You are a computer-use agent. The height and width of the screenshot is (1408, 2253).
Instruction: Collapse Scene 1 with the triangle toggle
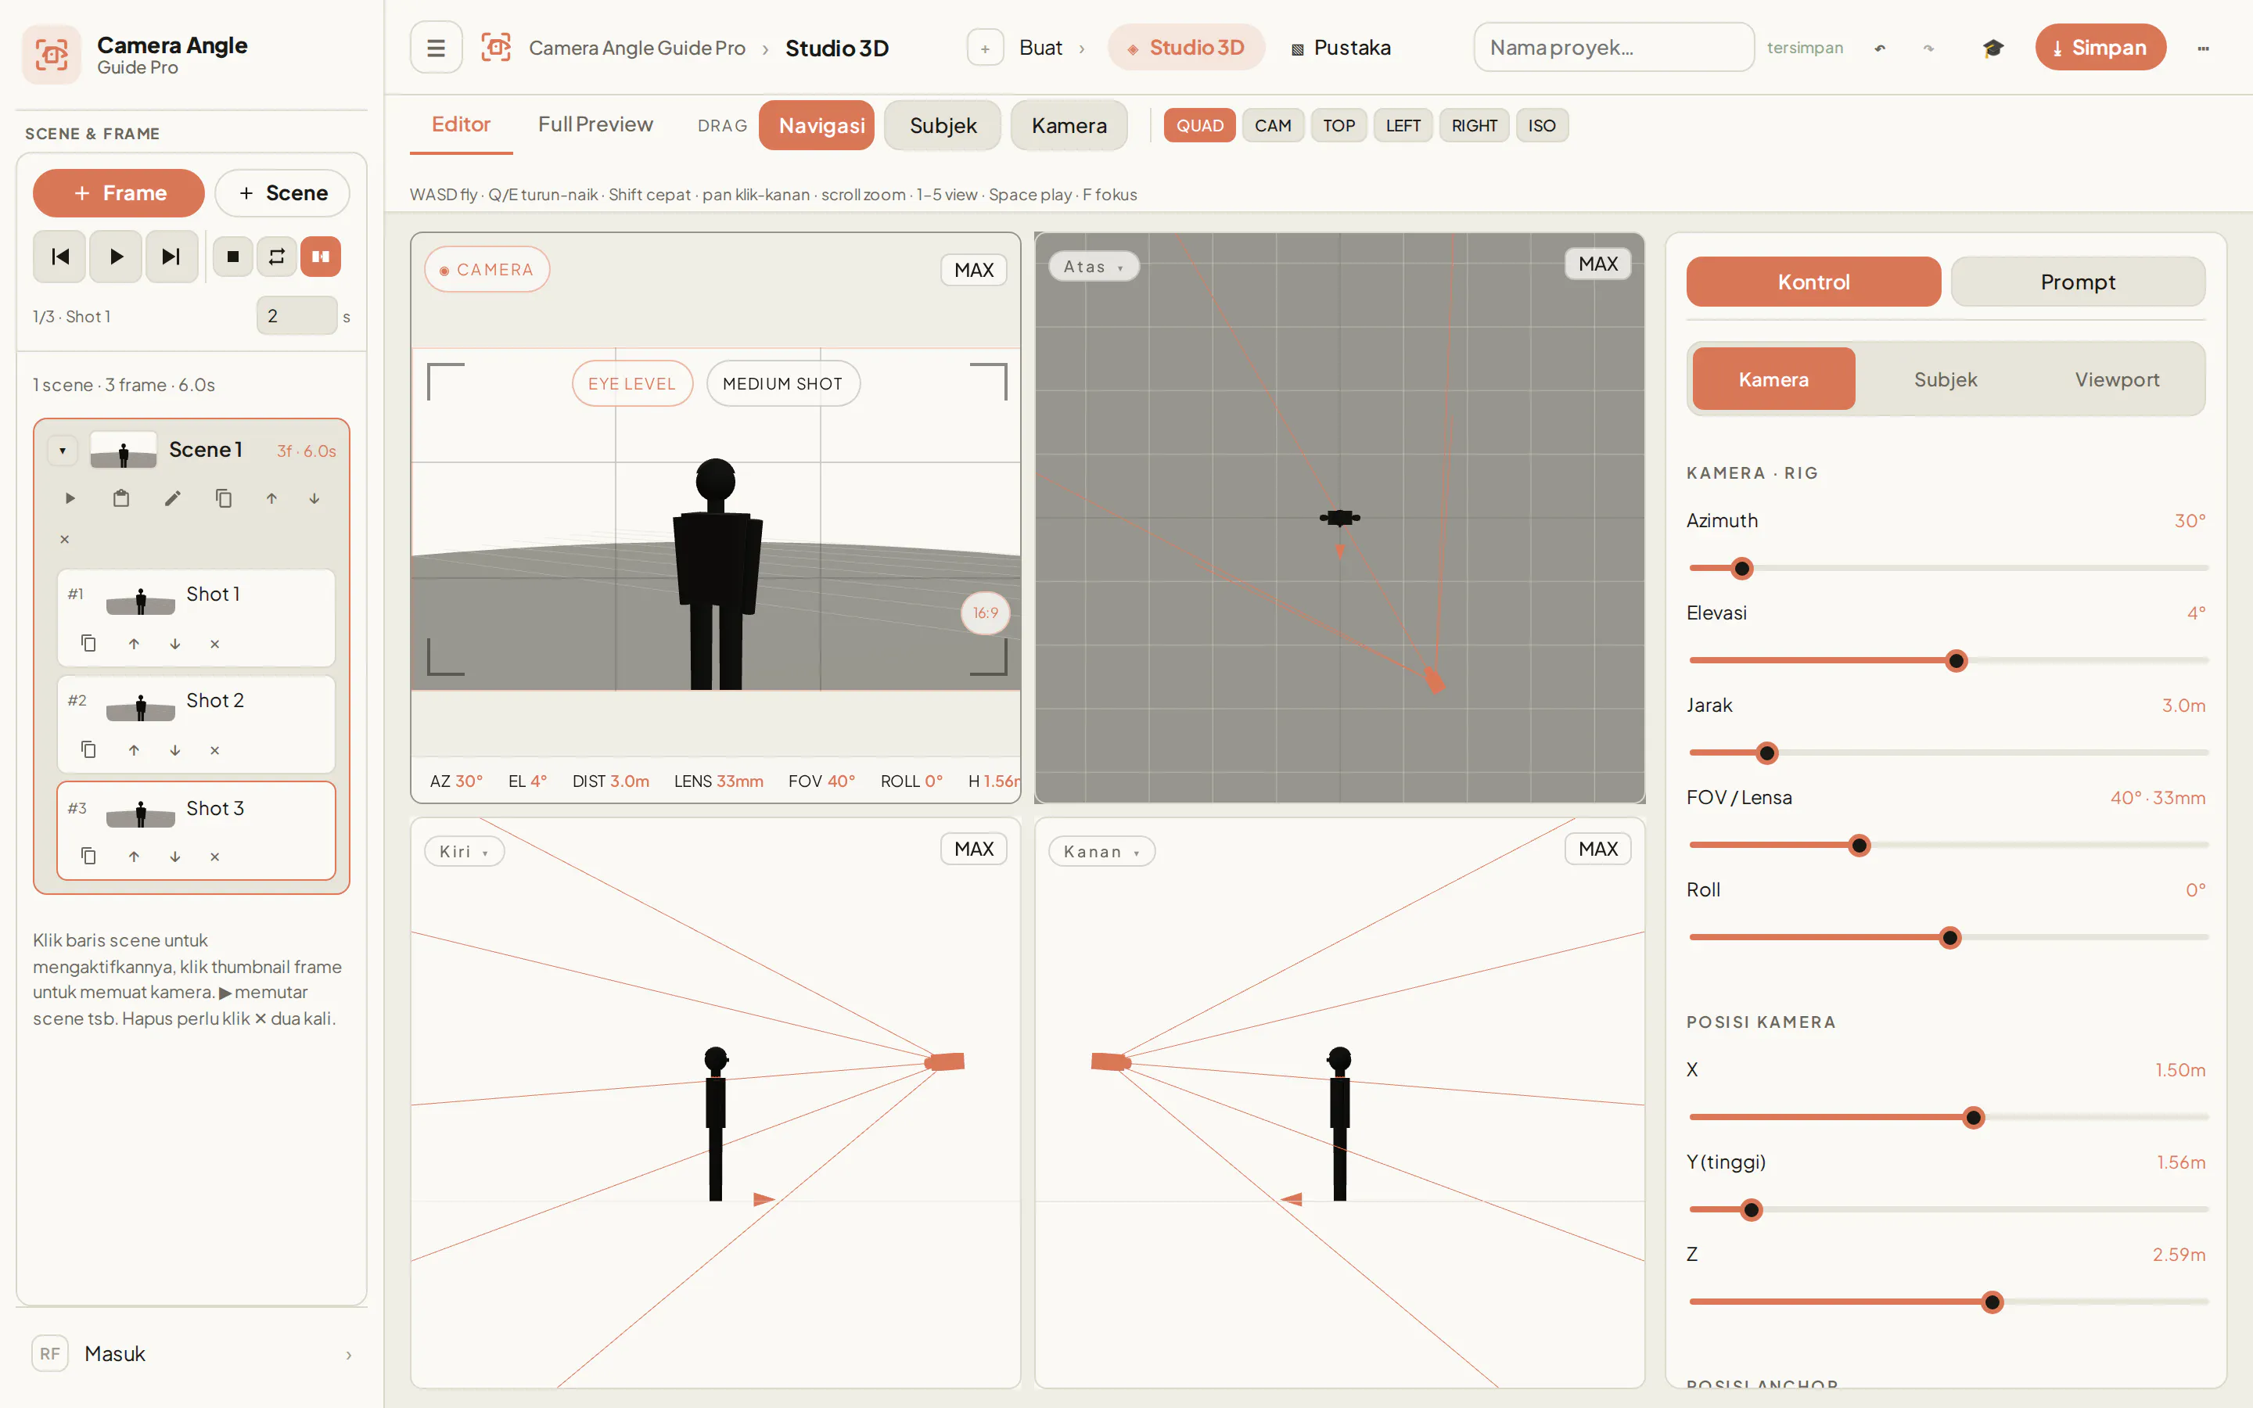pos(63,451)
